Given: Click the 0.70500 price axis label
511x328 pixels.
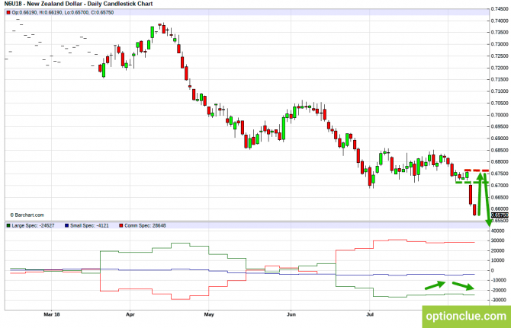Looking at the screenshot, I should [500, 103].
